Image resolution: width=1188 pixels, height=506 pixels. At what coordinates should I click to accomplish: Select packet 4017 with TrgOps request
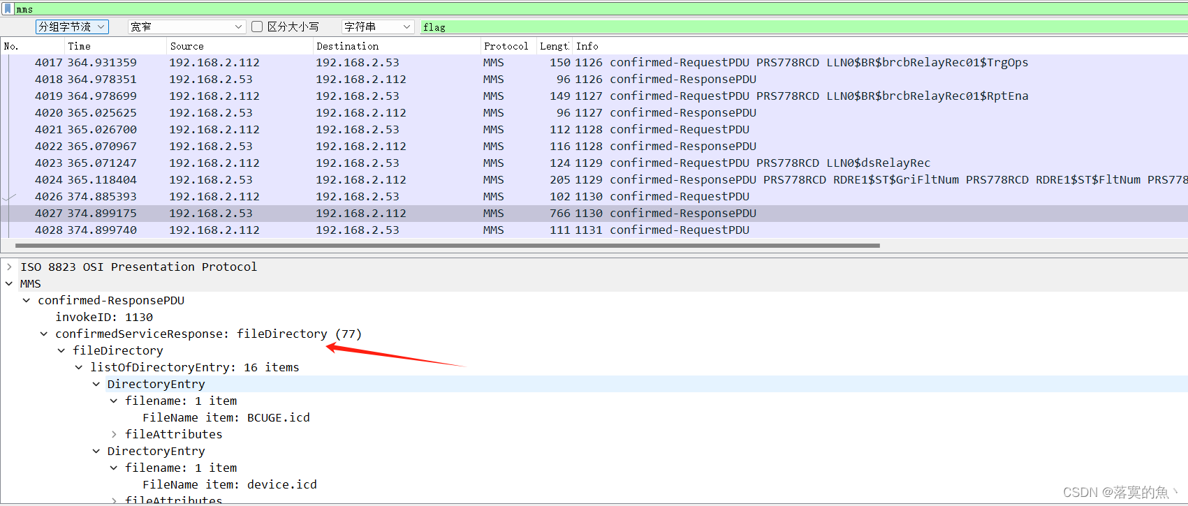(x=594, y=63)
